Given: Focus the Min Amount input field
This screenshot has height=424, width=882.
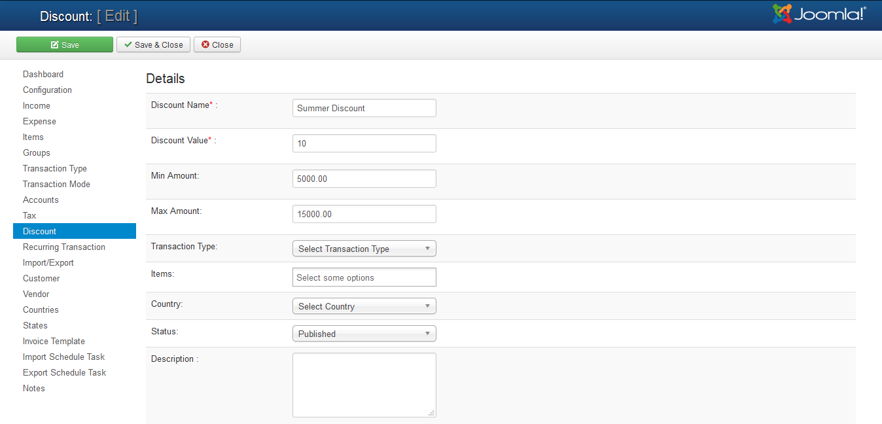Looking at the screenshot, I should (364, 179).
